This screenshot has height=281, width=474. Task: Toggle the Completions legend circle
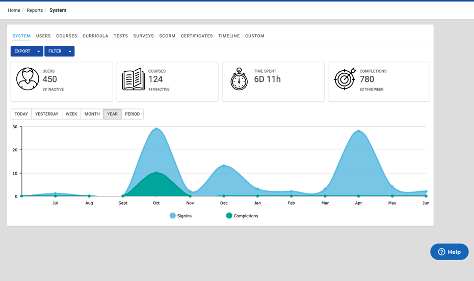[x=229, y=216]
